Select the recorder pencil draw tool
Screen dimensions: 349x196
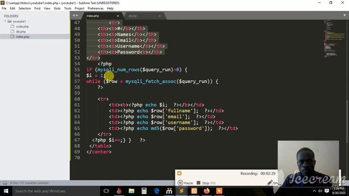[270, 183]
